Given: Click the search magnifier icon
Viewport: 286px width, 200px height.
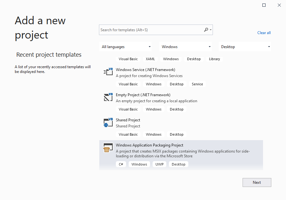Looking at the screenshot, I should (x=206, y=30).
